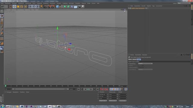Click the spline pen icon
The image size is (193, 108).
tap(61, 7)
